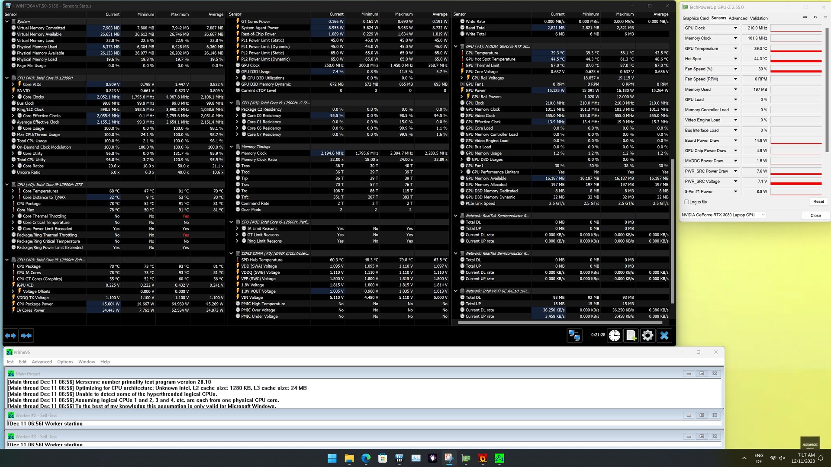Switch to GPU-Z Validation tab
The height and width of the screenshot is (467, 831).
pos(759,18)
